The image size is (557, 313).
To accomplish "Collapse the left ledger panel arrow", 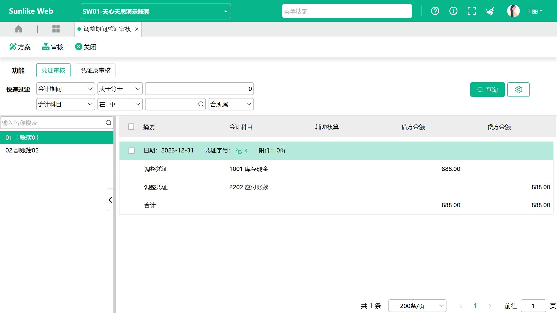I will pos(110,200).
